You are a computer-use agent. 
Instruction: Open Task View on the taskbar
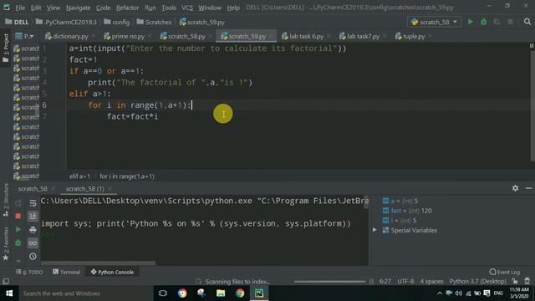pos(163,293)
